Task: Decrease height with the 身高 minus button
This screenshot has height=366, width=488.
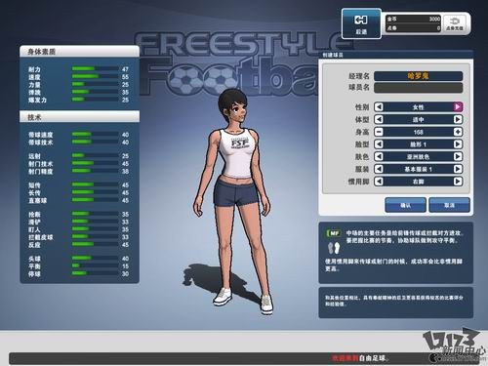Action: 379,132
